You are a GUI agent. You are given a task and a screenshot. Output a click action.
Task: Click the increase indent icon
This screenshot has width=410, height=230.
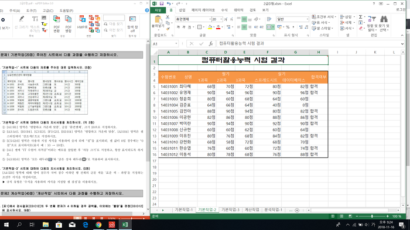pyautogui.click(x=261, y=27)
